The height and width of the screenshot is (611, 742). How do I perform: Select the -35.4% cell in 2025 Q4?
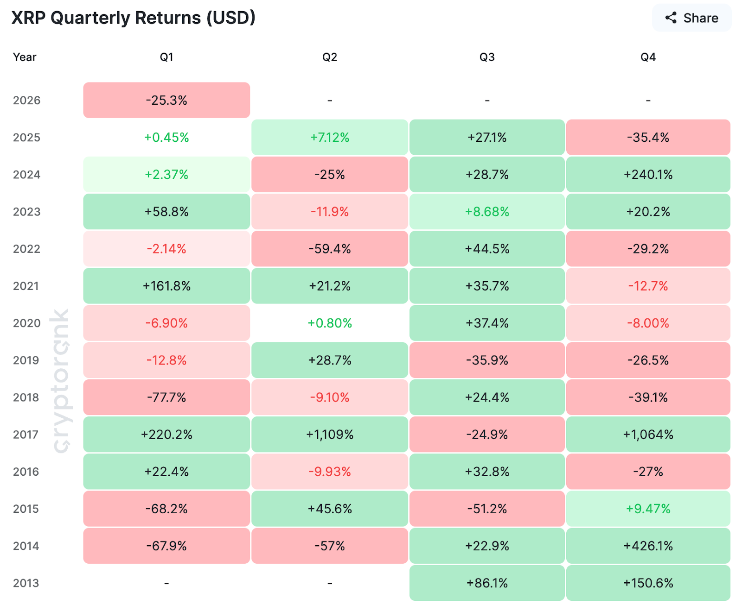pos(648,137)
